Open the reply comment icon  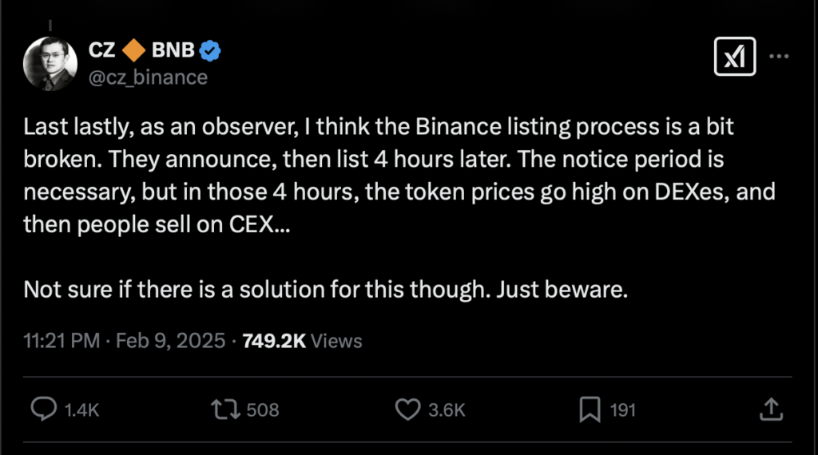tap(43, 409)
